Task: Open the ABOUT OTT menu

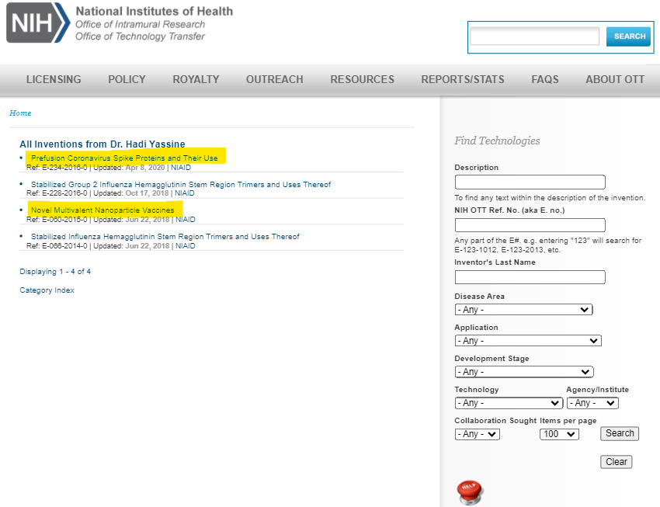Action: [x=615, y=79]
